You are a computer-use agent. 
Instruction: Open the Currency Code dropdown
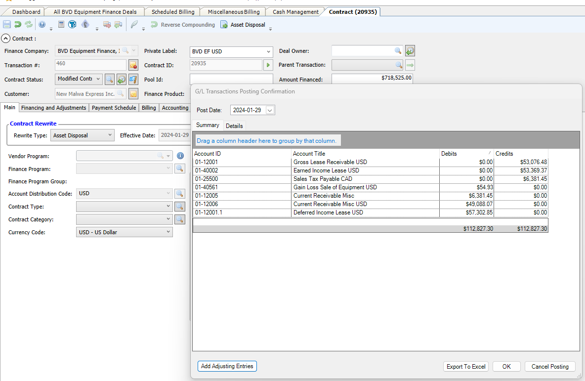click(168, 232)
